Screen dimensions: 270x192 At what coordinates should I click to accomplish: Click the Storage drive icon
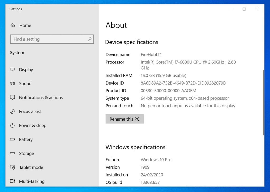click(12, 153)
